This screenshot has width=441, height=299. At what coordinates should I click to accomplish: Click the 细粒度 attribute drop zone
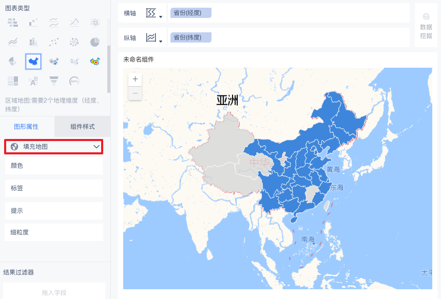[x=54, y=232]
